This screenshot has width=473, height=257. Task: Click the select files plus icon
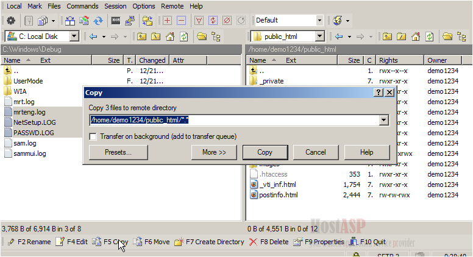[168, 21]
